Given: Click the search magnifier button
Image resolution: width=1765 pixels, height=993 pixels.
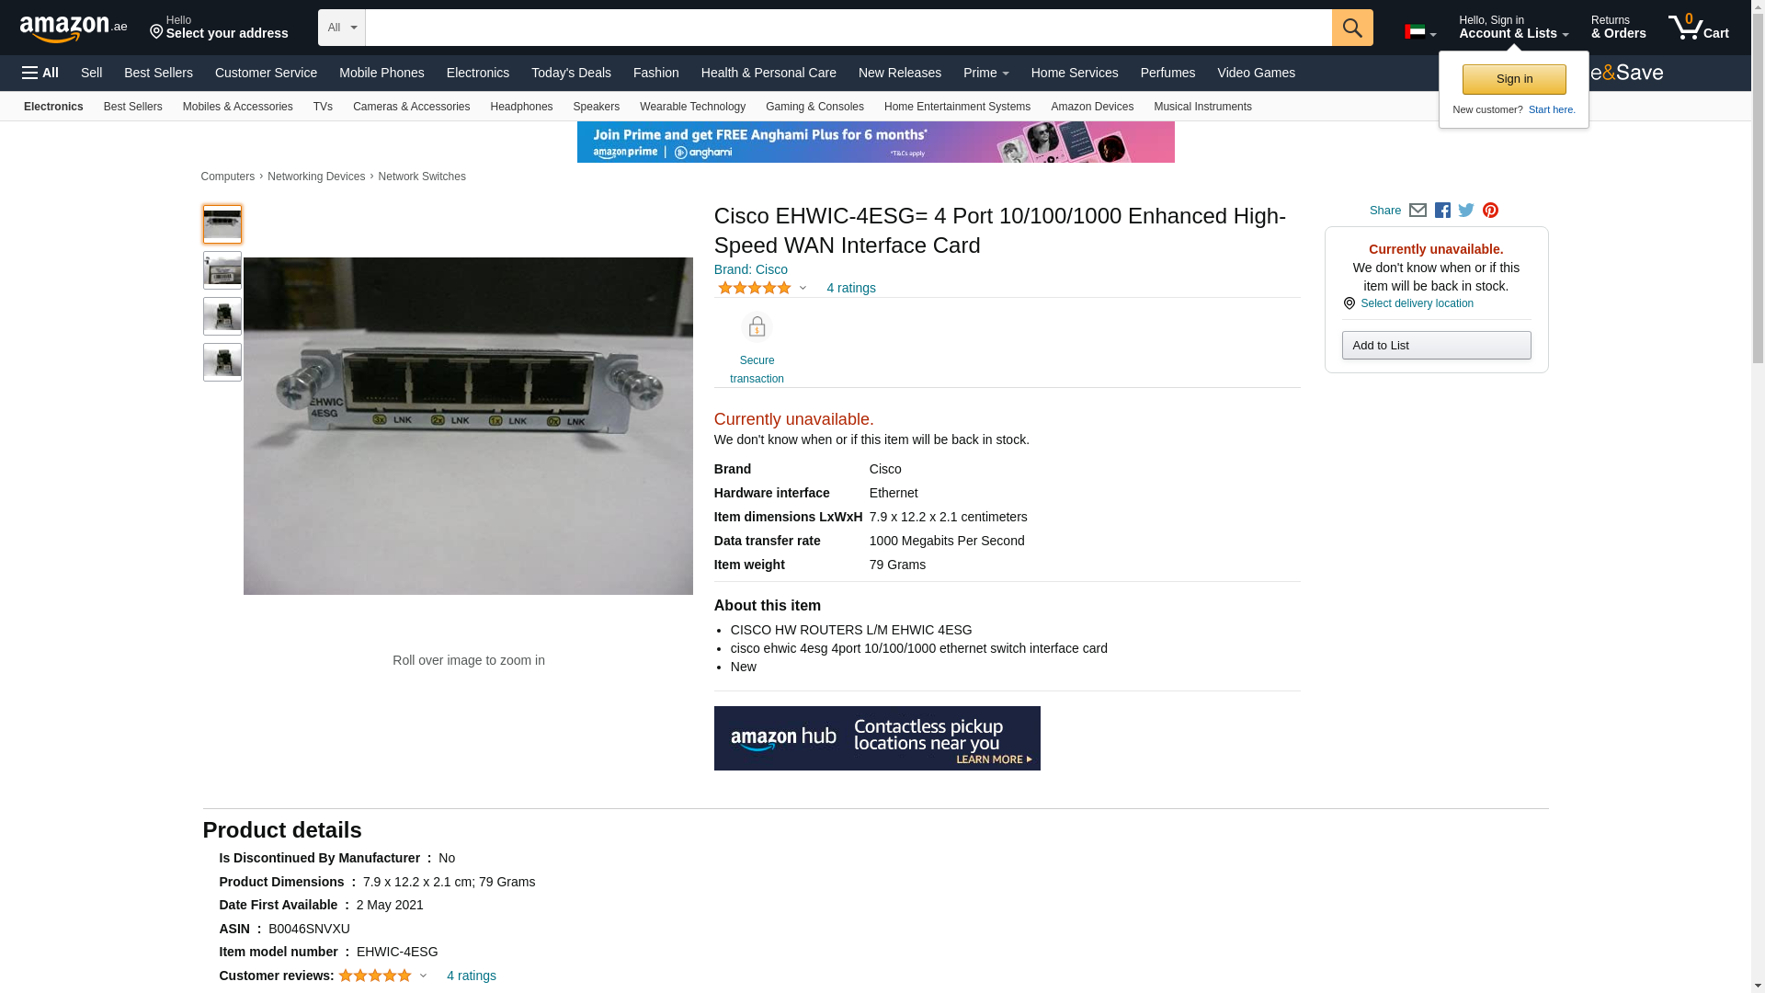Looking at the screenshot, I should coord(1352,28).
